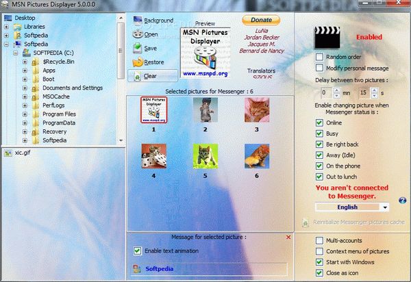Select the Documents and Settings folder
This screenshot has width=411, height=282.
(x=72, y=88)
